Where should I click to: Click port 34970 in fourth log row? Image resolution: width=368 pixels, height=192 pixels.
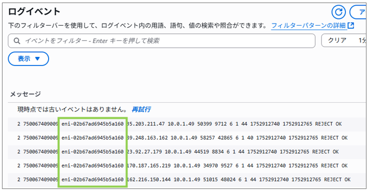[210, 166]
